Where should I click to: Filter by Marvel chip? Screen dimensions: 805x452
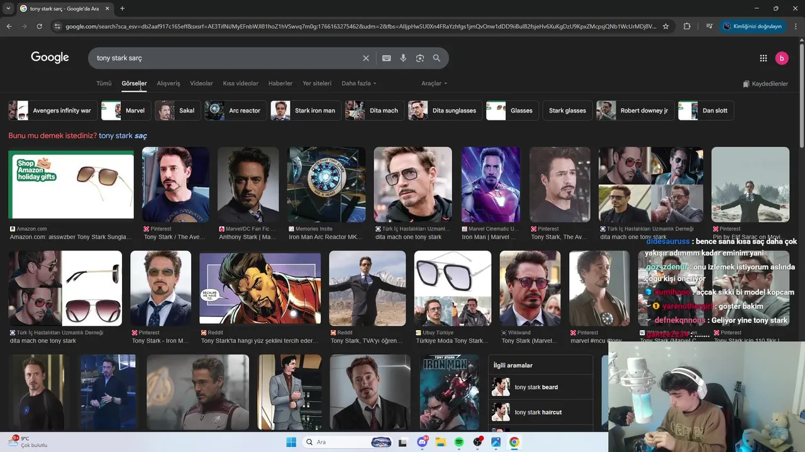[x=126, y=110]
